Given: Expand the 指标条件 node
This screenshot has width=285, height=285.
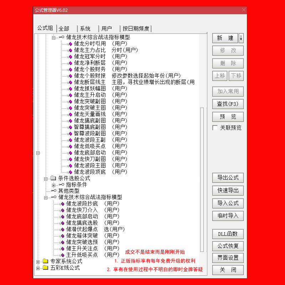Looking at the screenshot, I should pyautogui.click(x=54, y=185).
